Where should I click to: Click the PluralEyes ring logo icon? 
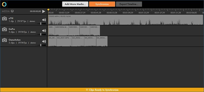[4, 4]
